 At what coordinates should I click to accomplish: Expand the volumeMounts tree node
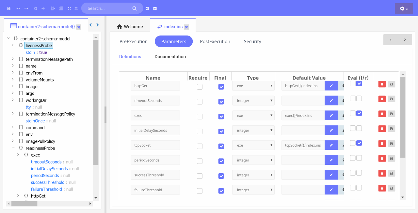pos(13,79)
